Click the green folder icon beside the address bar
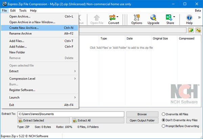This screenshot has width=203, height=139. pos(191,30)
